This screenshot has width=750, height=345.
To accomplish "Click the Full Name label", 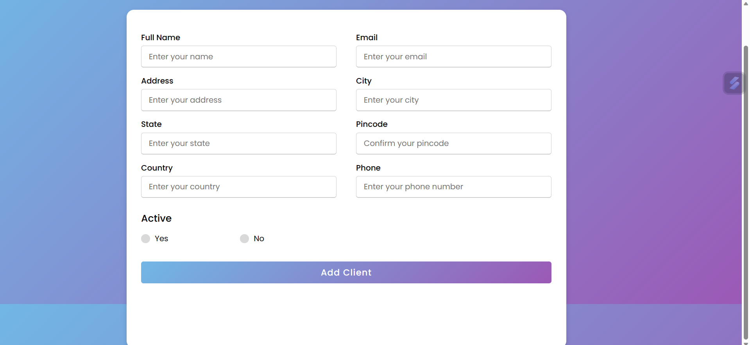I will [160, 37].
